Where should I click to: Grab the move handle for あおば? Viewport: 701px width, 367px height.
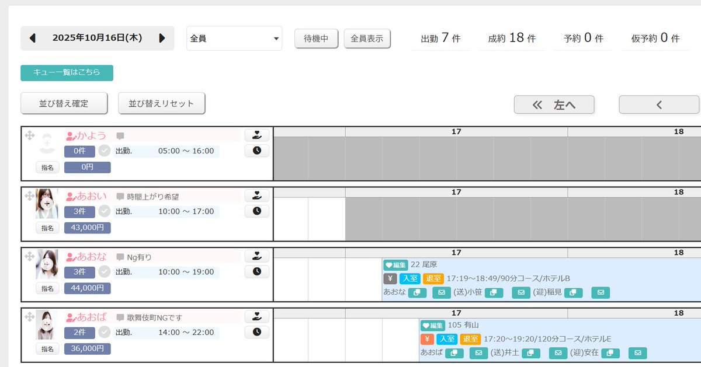(29, 317)
